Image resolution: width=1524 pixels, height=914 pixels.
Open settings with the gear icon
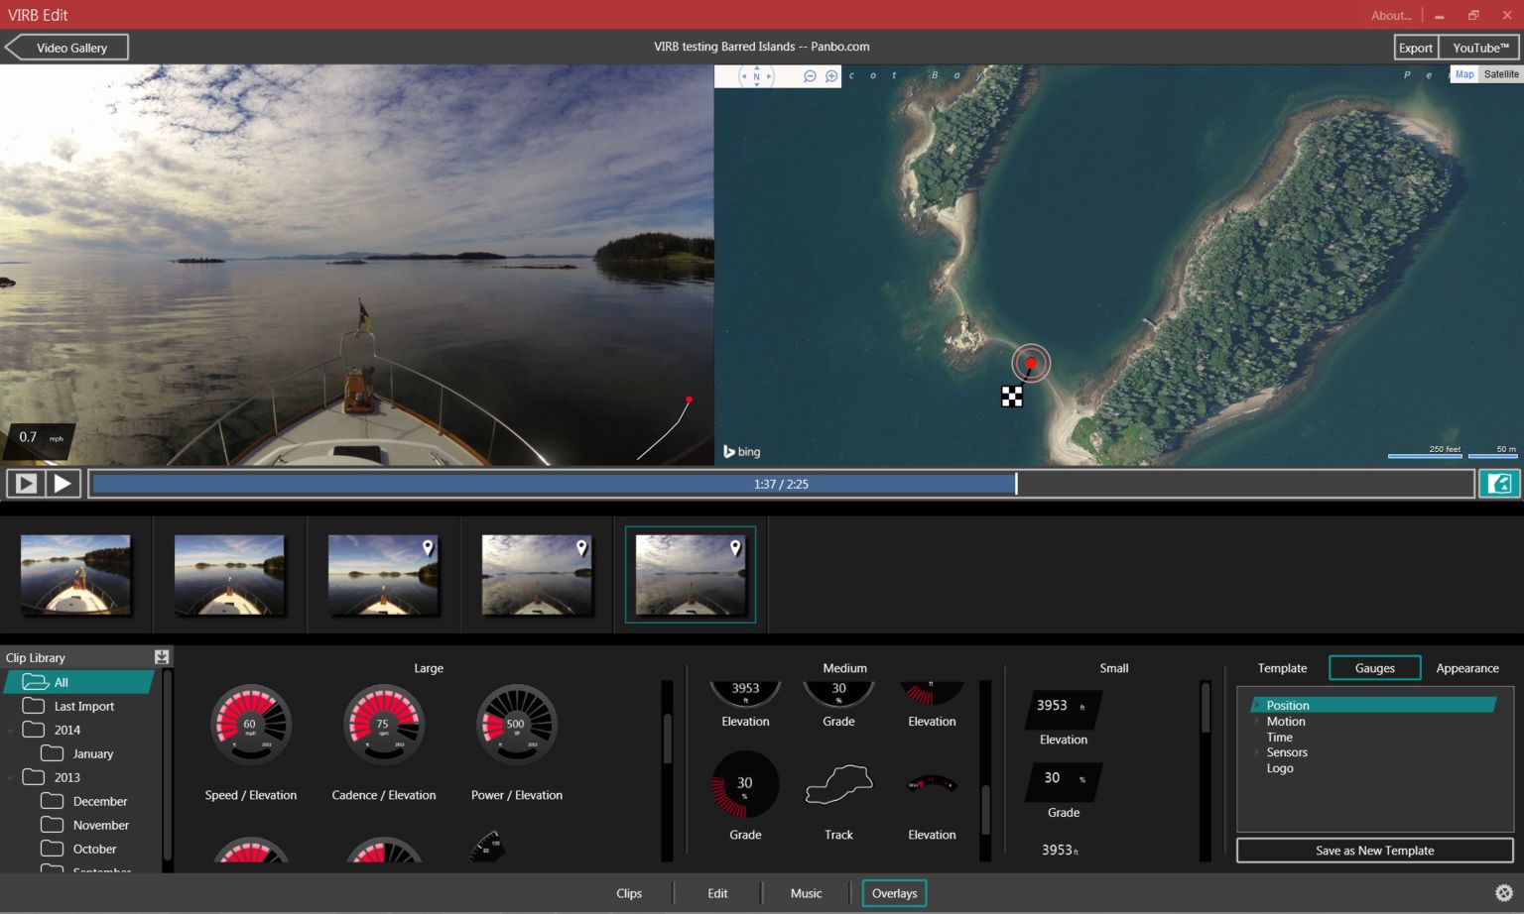[1503, 893]
